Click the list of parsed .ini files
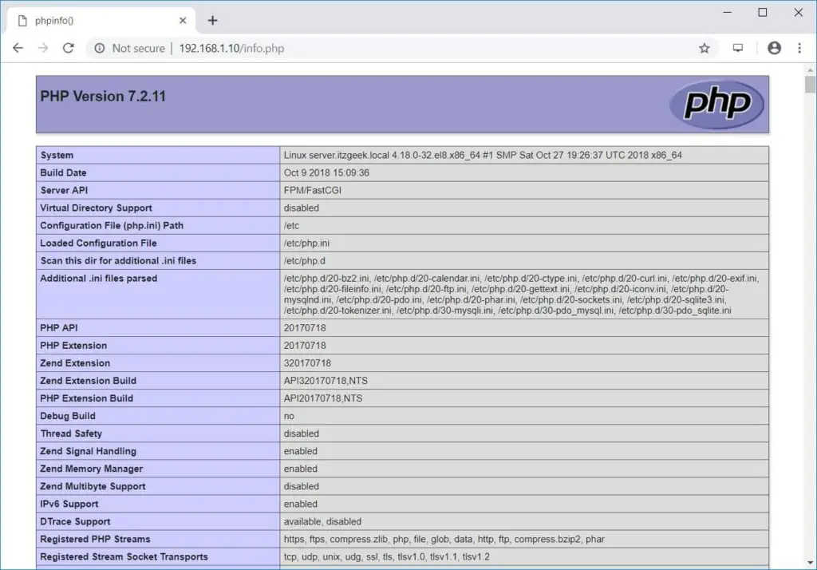 521,294
